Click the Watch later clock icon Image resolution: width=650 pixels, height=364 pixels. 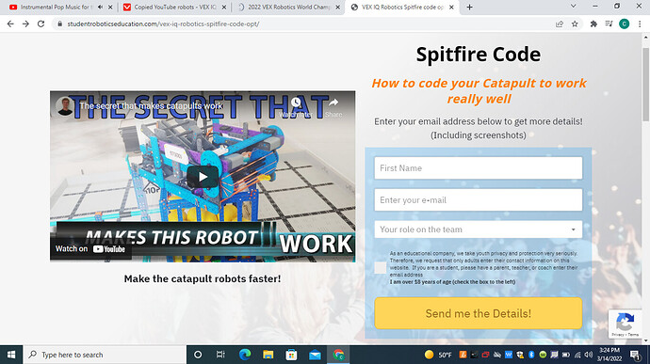pos(296,103)
